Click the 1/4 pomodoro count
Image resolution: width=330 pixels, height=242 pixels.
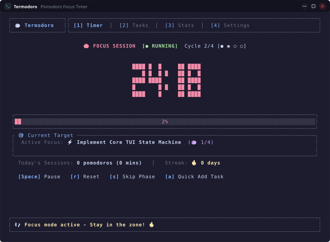[206, 142]
